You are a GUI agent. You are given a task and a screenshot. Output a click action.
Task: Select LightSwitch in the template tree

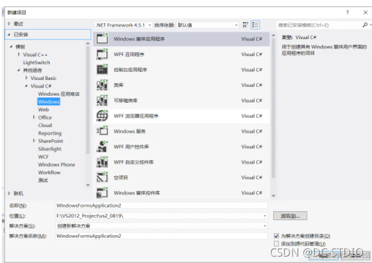tap(37, 62)
